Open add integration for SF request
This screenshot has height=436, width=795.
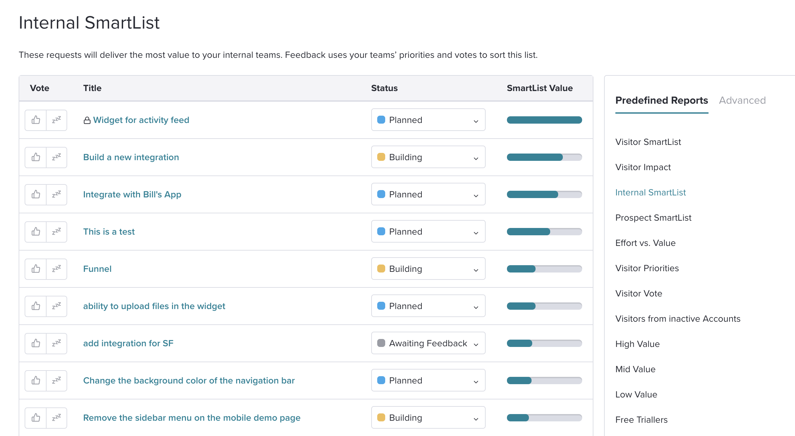pos(128,343)
